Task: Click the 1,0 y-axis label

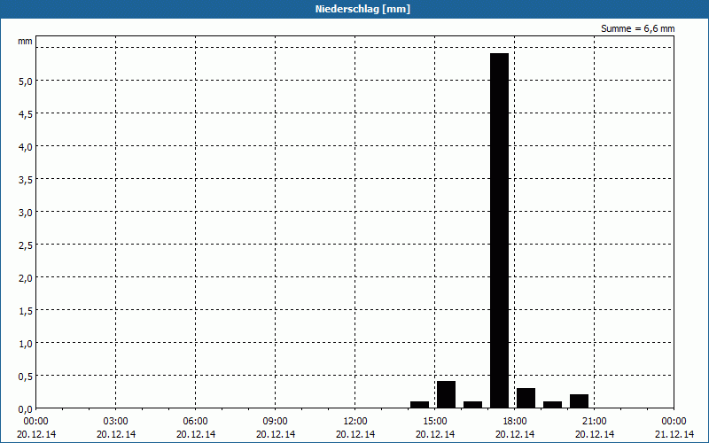Action: [26, 344]
